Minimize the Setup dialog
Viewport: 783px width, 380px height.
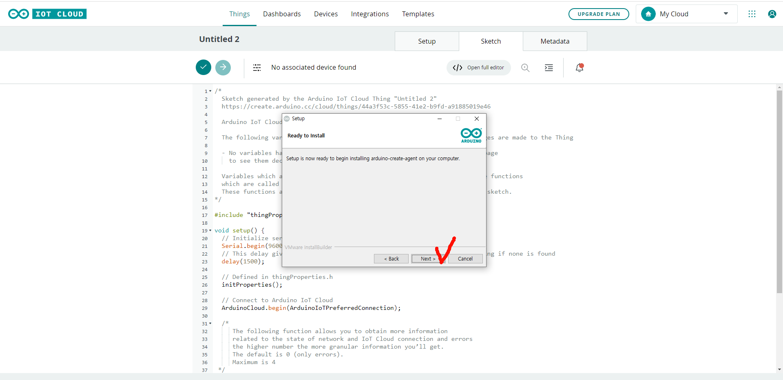click(x=440, y=119)
